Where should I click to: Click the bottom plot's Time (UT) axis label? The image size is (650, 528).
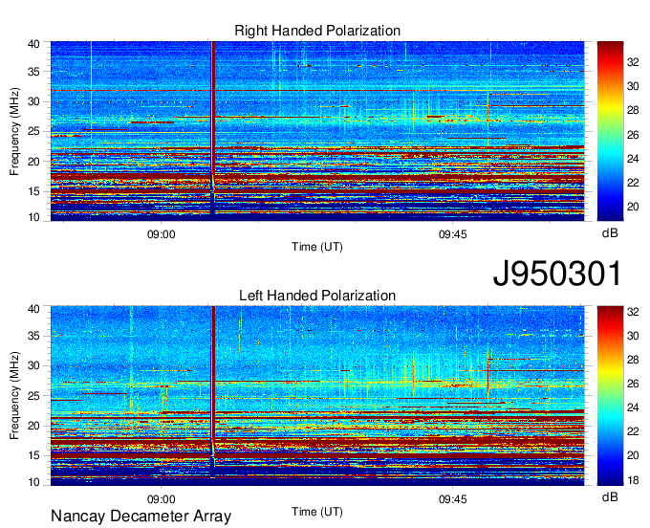point(317,512)
